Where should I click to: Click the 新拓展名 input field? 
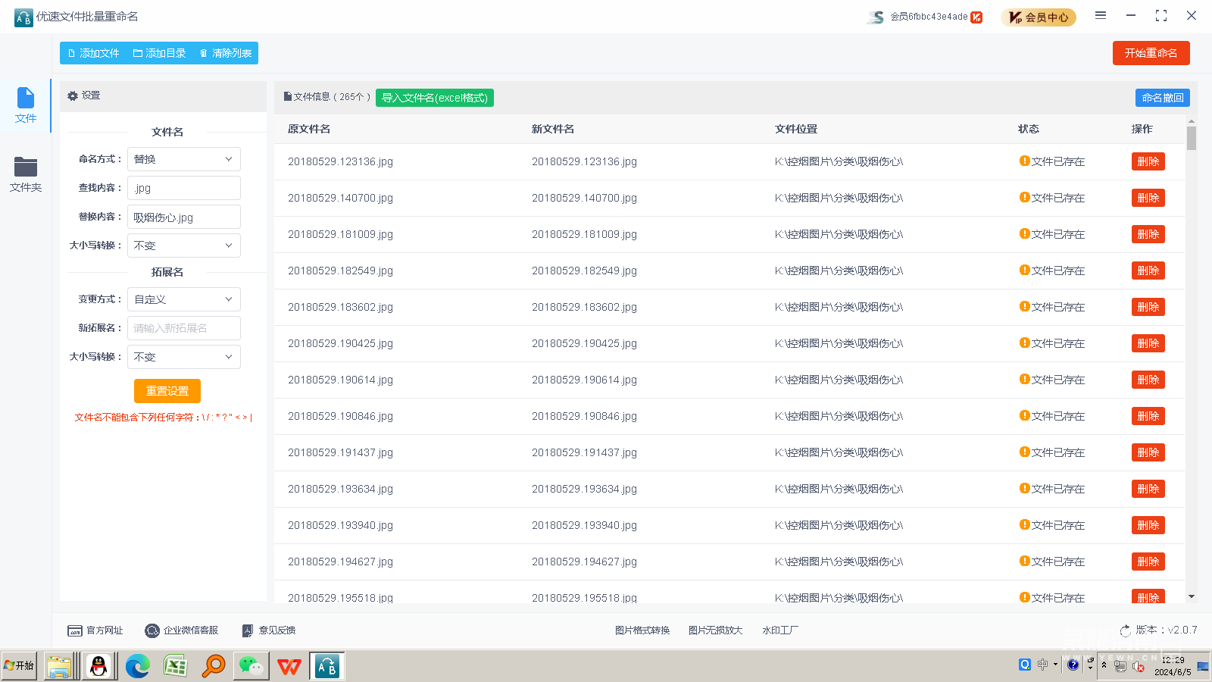pyautogui.click(x=184, y=328)
